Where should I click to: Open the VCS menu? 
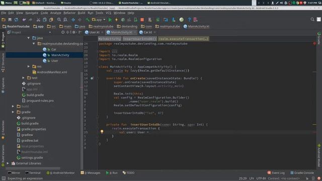[109, 13]
